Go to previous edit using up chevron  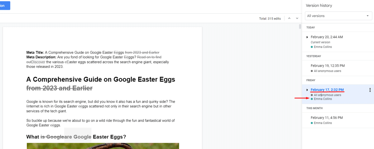coord(289,18)
